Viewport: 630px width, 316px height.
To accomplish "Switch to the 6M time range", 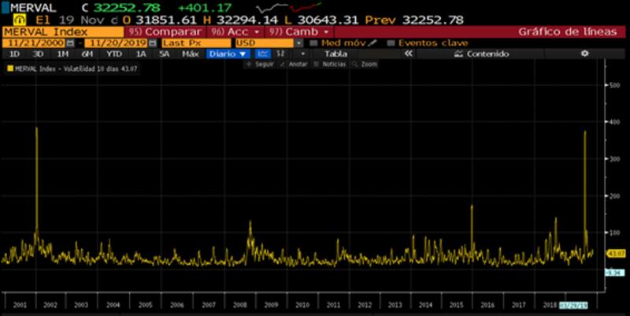I will click(x=87, y=54).
